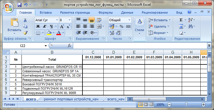Click the insert function fx icon

pos(69,46)
